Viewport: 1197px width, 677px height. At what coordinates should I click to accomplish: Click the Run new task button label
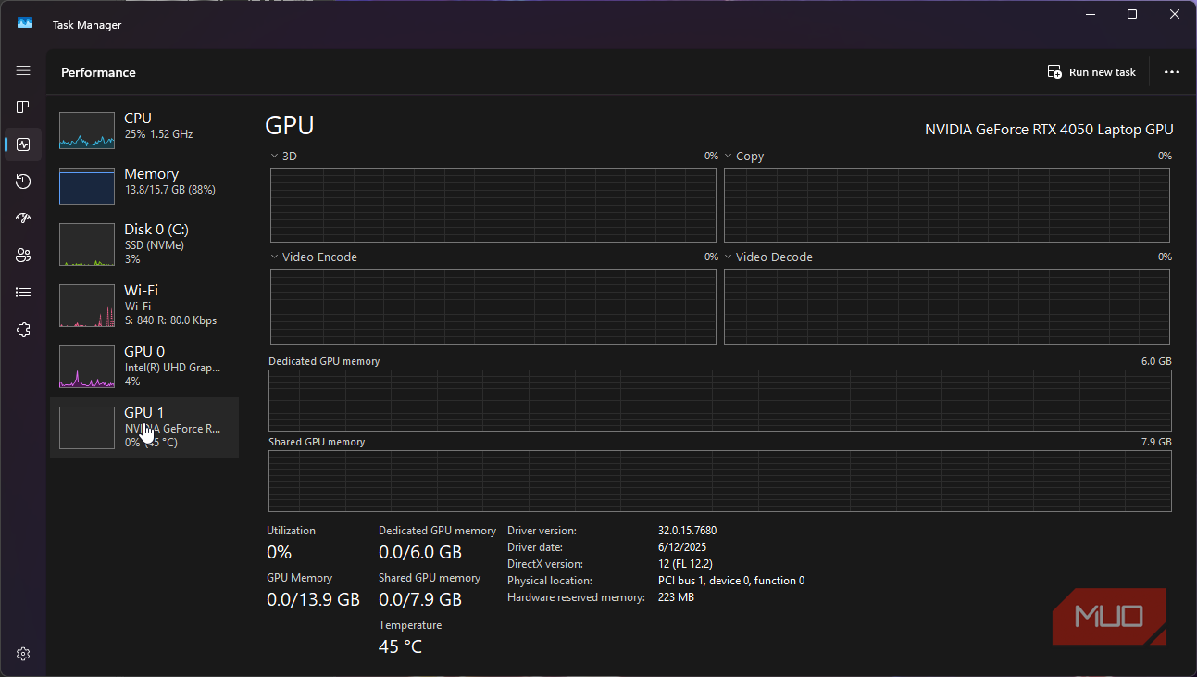click(x=1103, y=72)
